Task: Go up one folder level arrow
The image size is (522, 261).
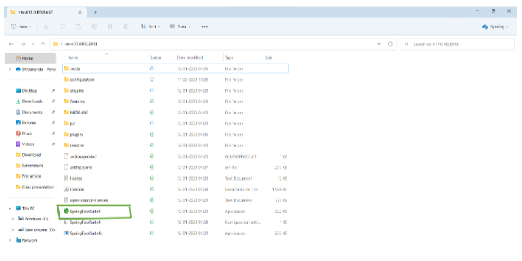Action: coord(43,44)
